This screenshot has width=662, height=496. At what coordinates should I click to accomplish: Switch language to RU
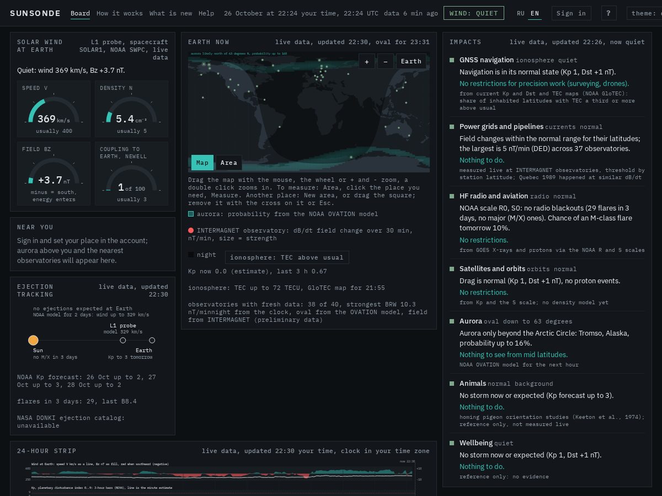[521, 13]
